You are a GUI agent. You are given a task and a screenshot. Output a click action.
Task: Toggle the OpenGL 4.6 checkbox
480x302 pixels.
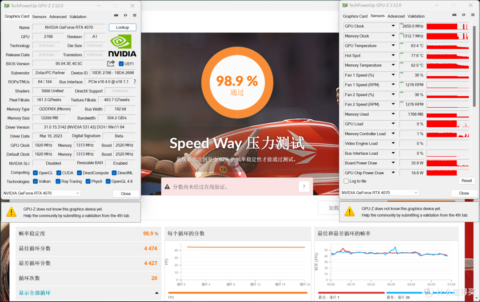pyautogui.click(x=108, y=181)
